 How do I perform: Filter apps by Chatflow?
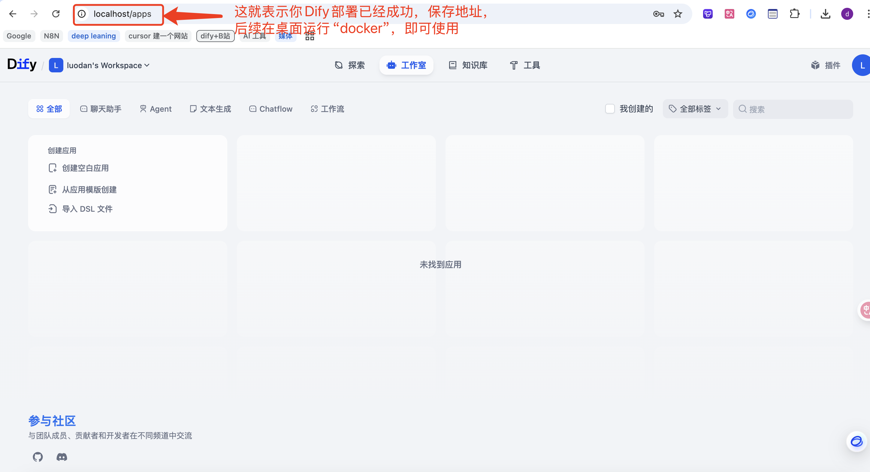pyautogui.click(x=271, y=109)
